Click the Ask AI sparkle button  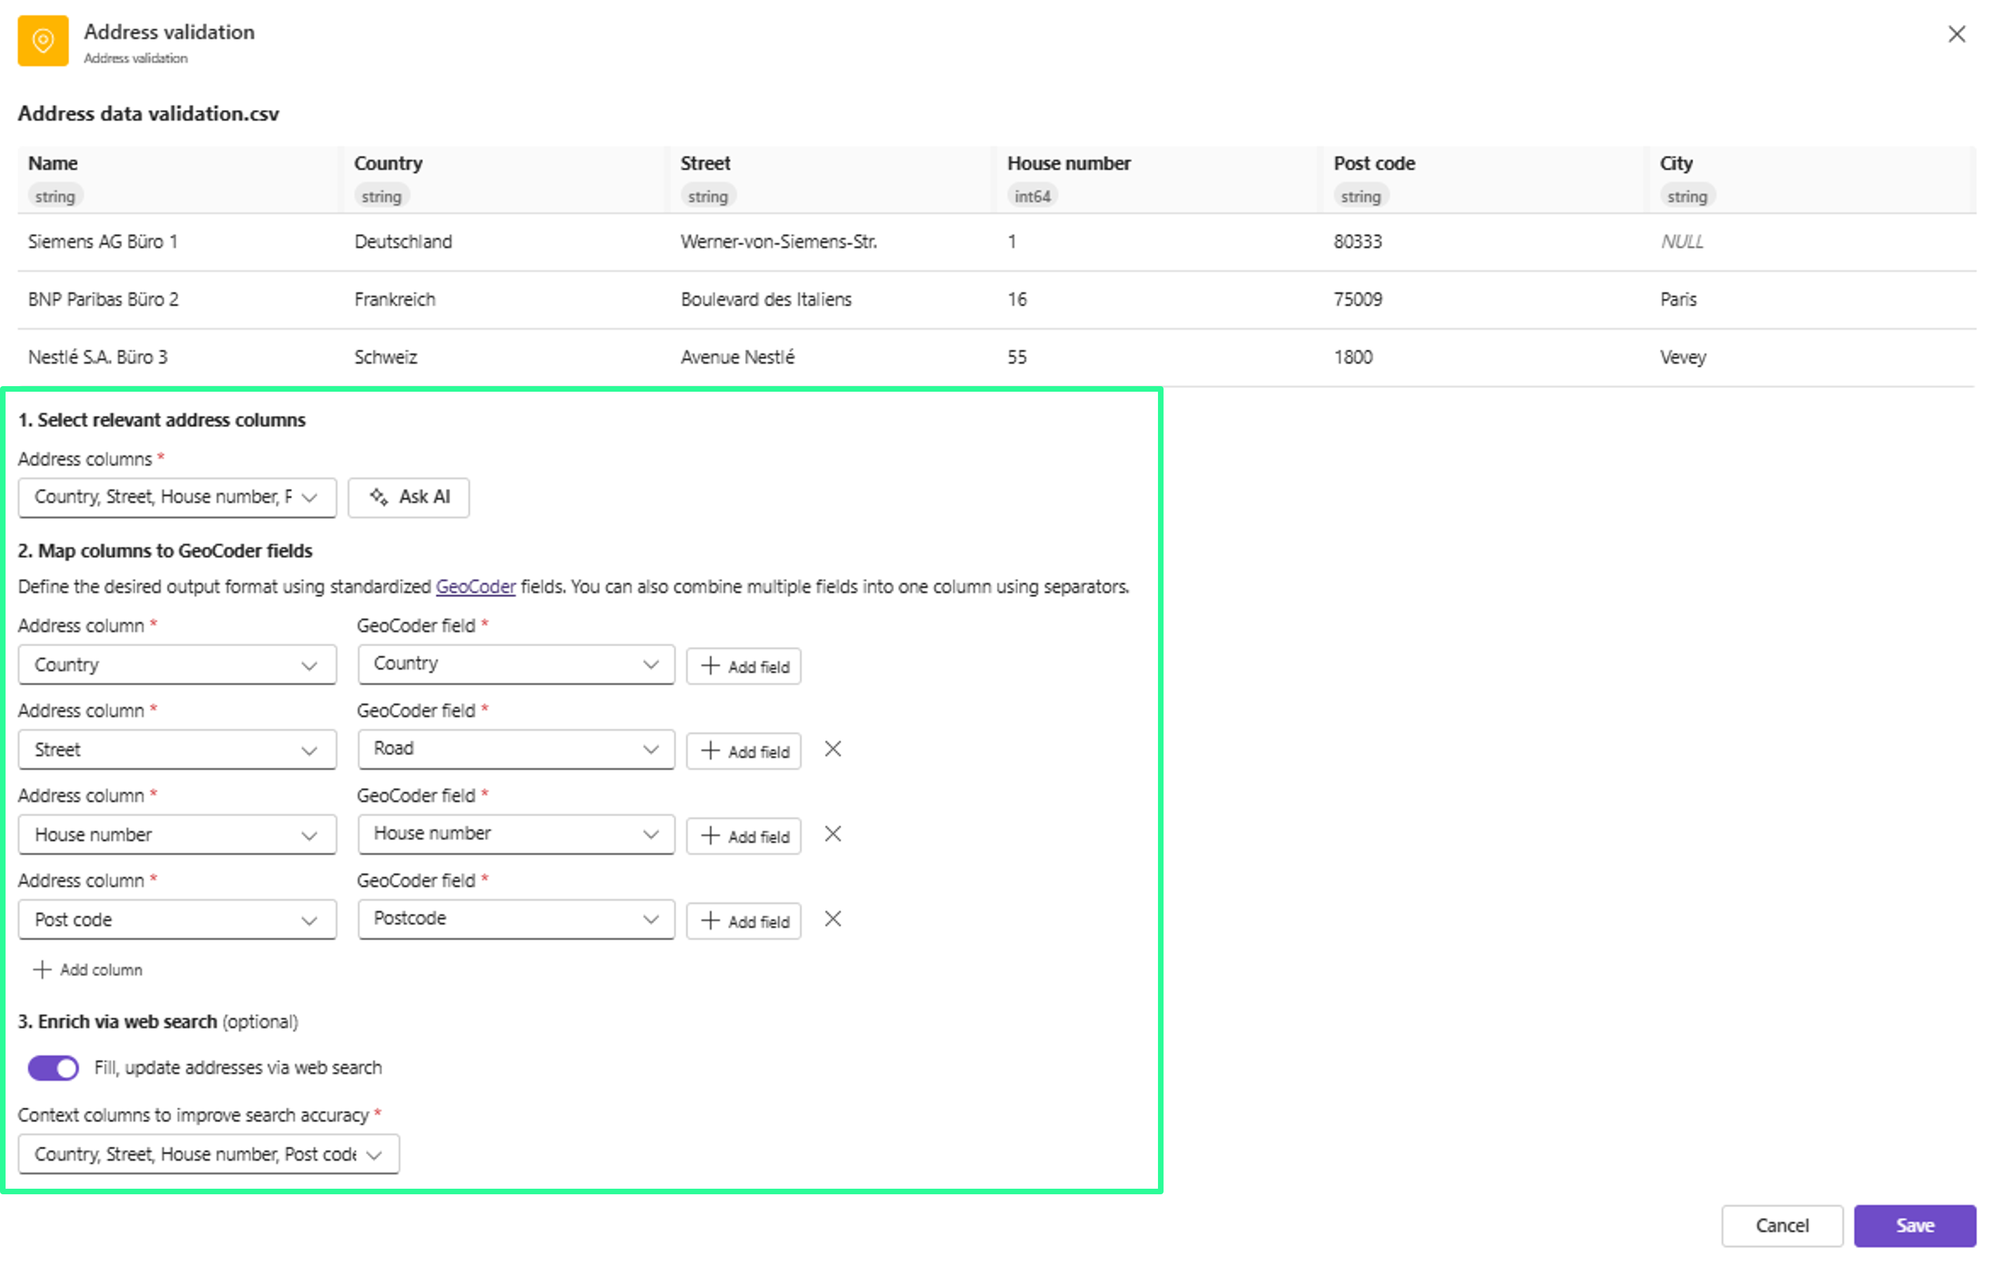coord(409,497)
